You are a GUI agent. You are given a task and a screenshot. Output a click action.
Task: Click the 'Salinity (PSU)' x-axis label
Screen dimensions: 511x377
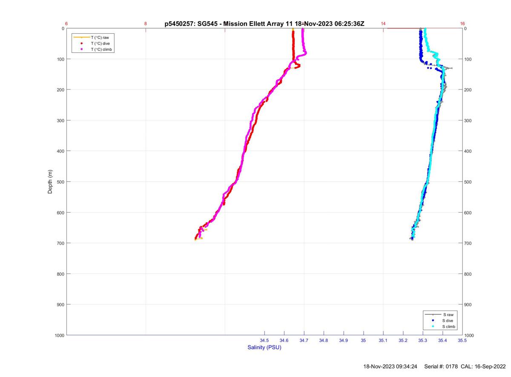coord(264,348)
